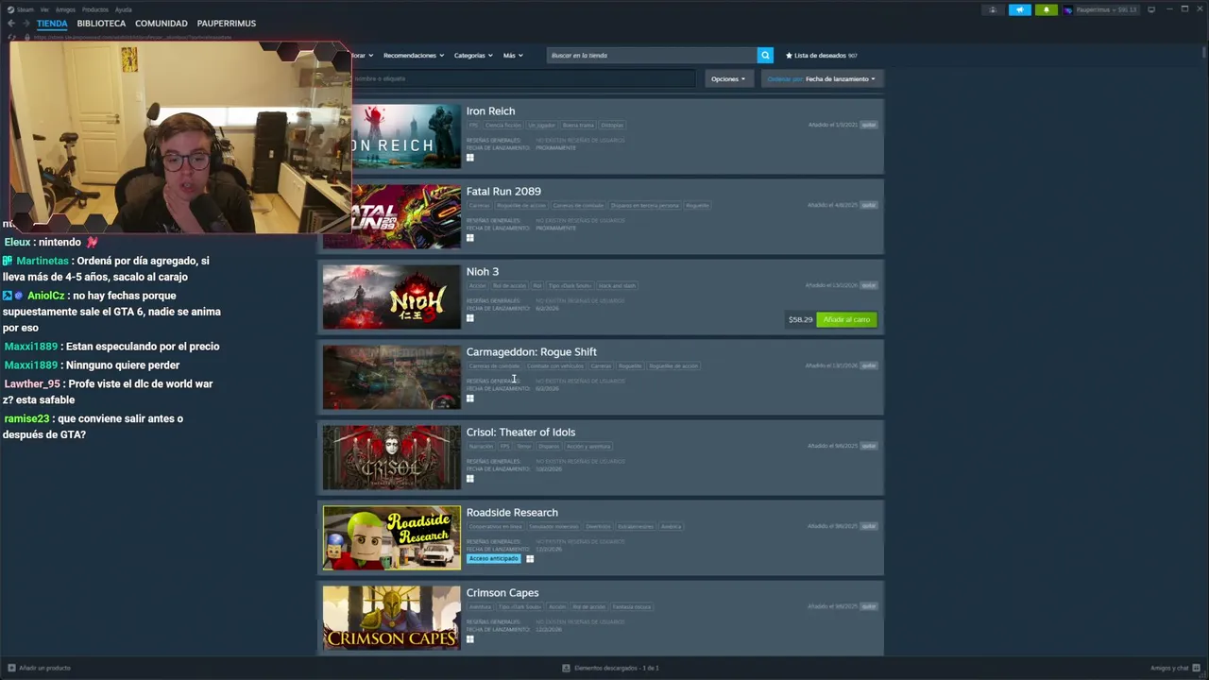This screenshot has height=680, width=1209.
Task: Click the Windows icon under Carmageddon: Rogue Shift
Action: click(469, 399)
